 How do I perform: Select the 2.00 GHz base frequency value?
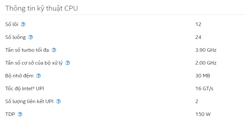(x=206, y=63)
